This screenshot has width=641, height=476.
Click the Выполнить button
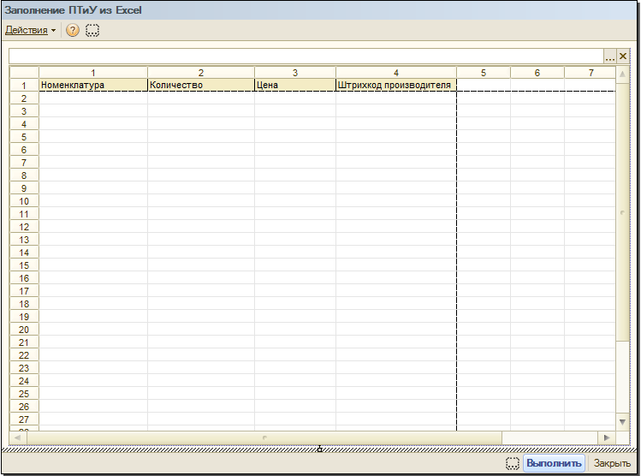(554, 463)
